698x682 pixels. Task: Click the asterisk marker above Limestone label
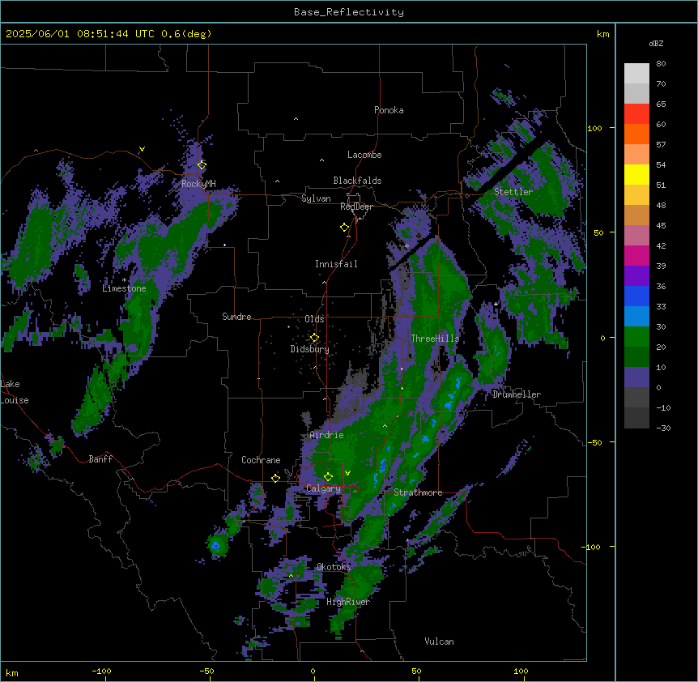(x=124, y=280)
